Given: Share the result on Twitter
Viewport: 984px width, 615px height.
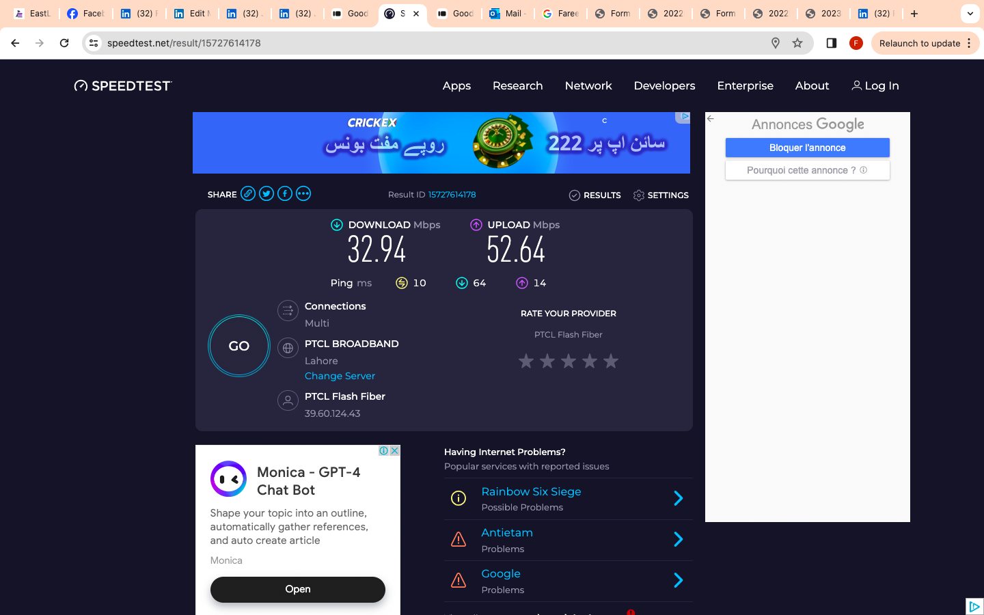Looking at the screenshot, I should pyautogui.click(x=266, y=194).
